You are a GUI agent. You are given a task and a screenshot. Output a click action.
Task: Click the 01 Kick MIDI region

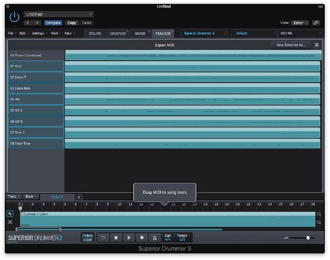tap(192, 66)
